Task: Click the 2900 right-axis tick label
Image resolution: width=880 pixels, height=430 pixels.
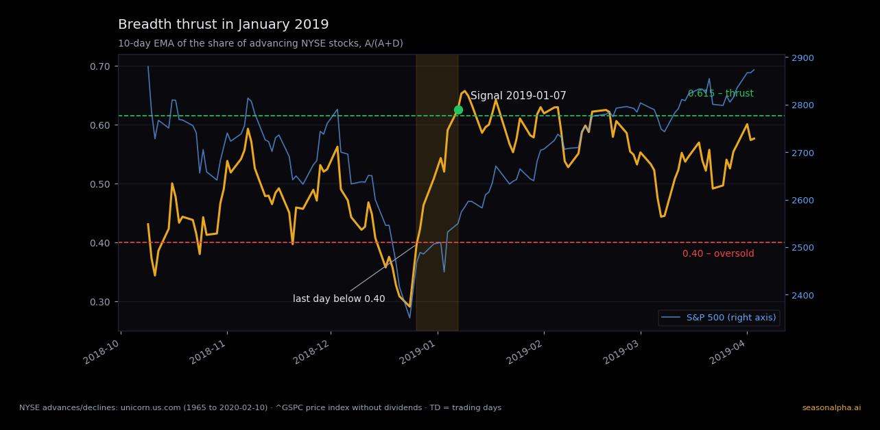Action: (804, 58)
